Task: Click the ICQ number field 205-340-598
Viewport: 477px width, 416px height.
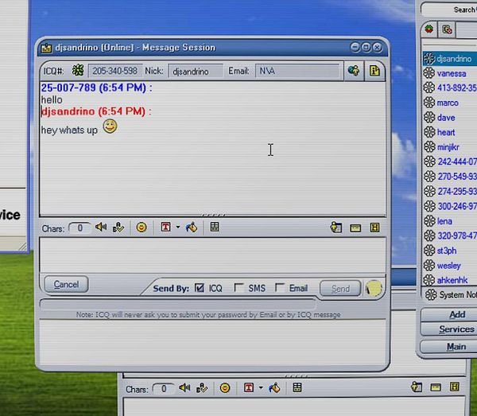Action: click(x=115, y=71)
